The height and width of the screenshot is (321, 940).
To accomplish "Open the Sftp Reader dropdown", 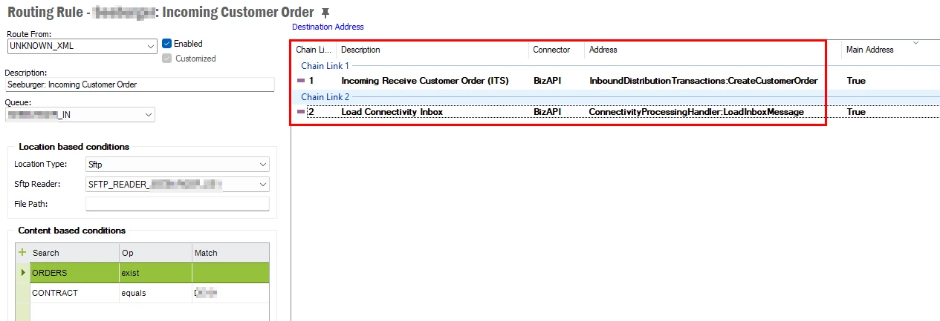I will 263,184.
